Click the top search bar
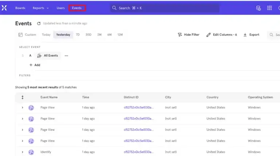The height and width of the screenshot is (156, 280). 164,8
